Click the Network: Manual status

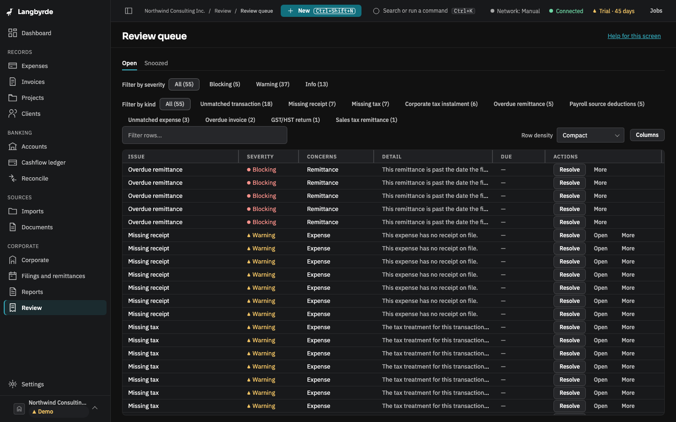[515, 11]
